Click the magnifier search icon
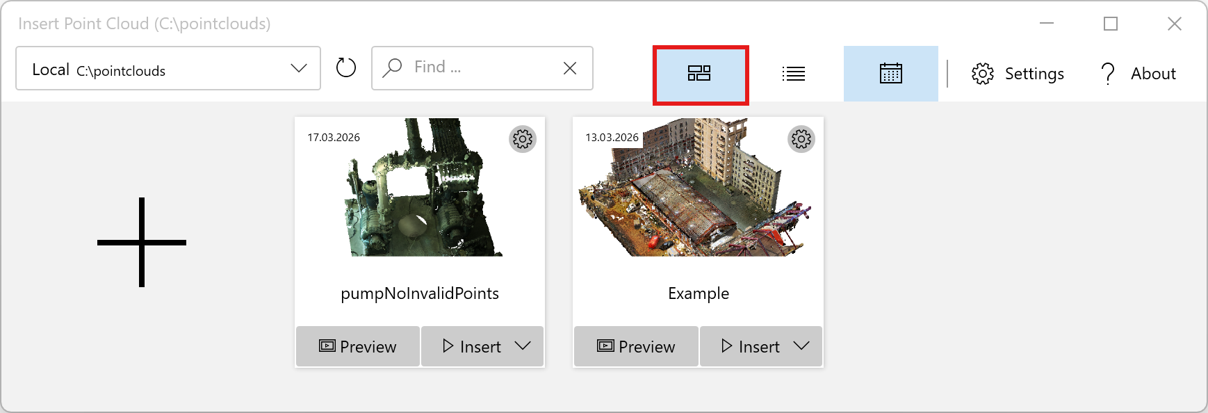Screen dimensions: 1208x413 pos(393,67)
